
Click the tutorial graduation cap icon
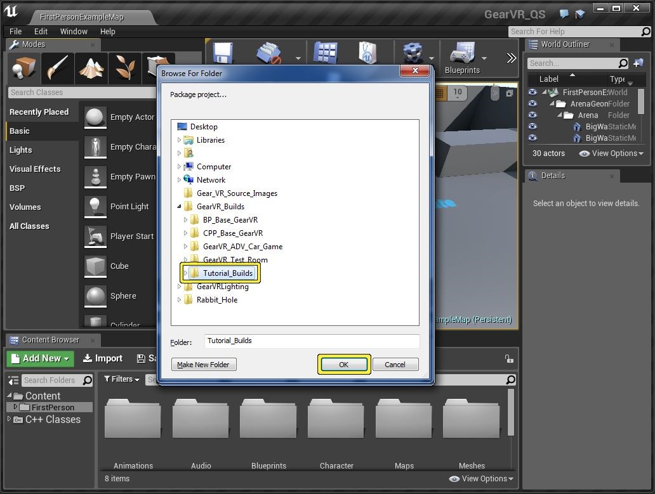(580, 14)
